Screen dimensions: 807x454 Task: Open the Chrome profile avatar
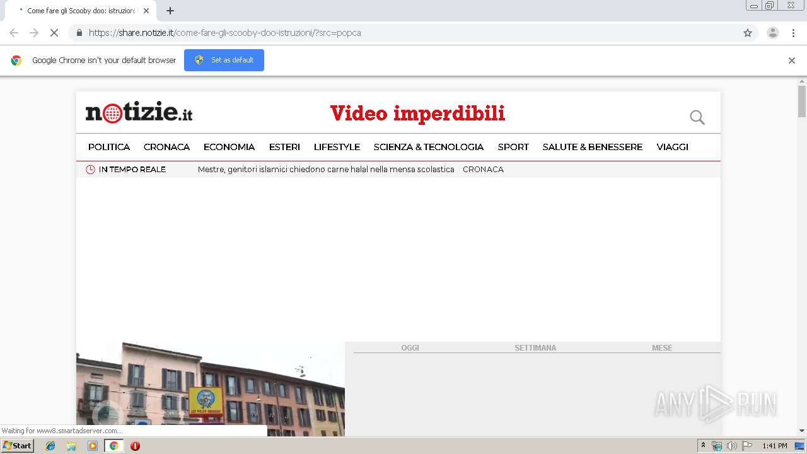pyautogui.click(x=773, y=33)
